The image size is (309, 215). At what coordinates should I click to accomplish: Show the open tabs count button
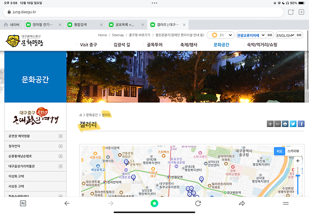pyautogui.click(x=301, y=12)
